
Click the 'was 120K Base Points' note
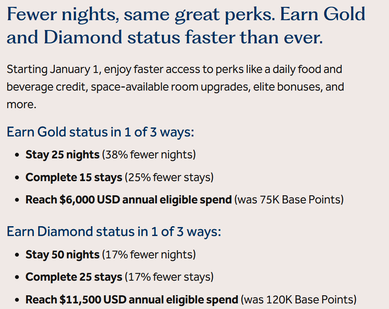coord(299,300)
